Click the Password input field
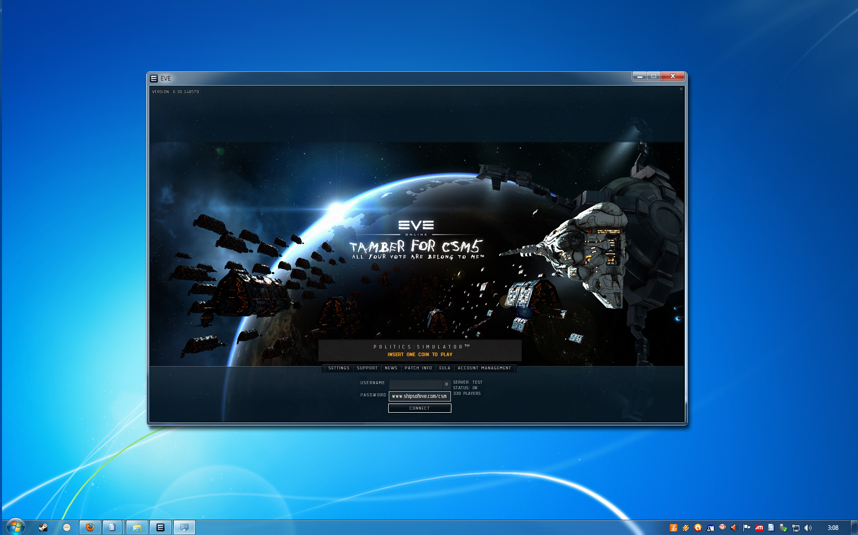 tap(420, 396)
